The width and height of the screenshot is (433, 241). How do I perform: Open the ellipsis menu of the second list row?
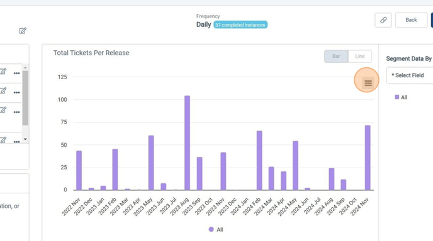point(16,92)
